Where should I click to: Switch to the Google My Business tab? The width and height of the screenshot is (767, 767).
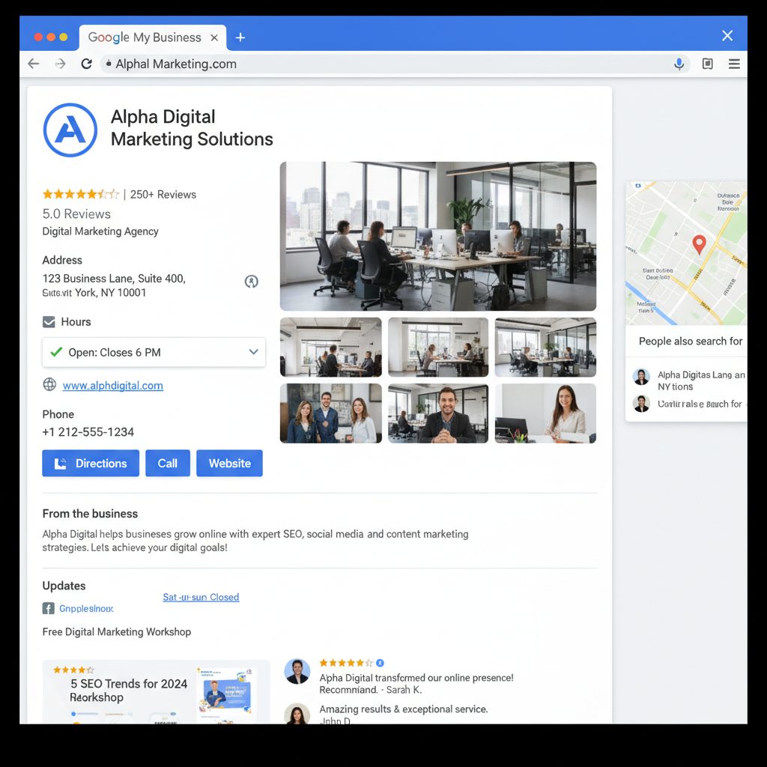153,37
